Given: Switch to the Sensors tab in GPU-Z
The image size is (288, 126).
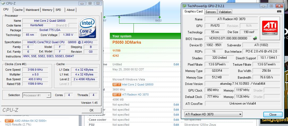Looking at the screenshot, I should pyautogui.click(x=211, y=12).
